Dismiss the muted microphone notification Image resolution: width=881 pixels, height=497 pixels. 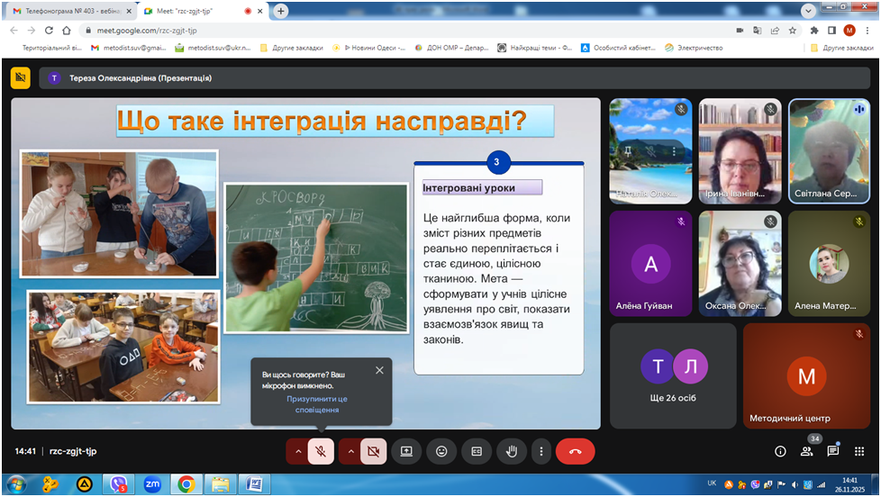point(379,370)
